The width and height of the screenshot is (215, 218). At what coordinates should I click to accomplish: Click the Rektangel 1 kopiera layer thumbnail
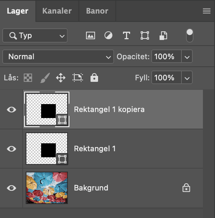[47, 109]
